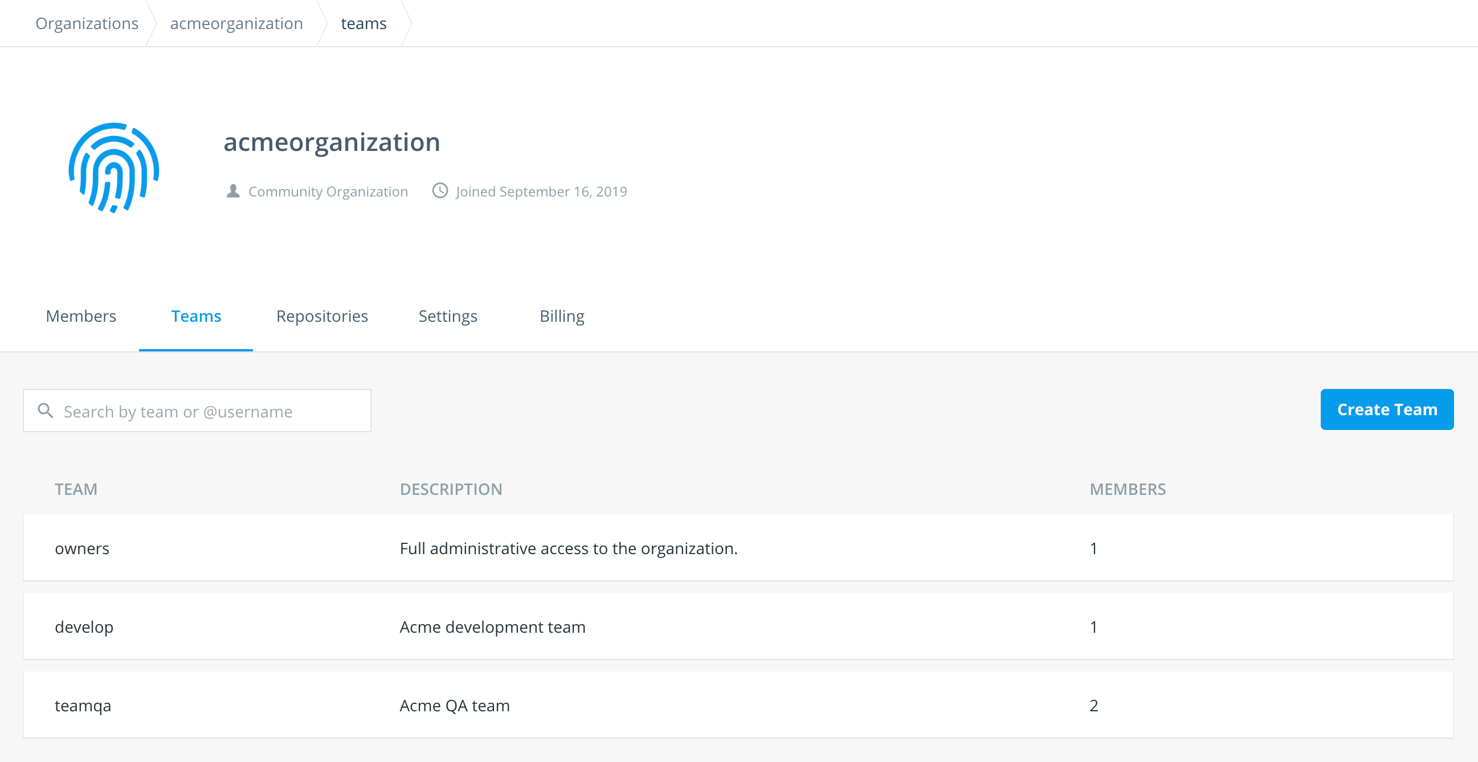
Task: Go to the Billing tab
Action: pyautogui.click(x=562, y=316)
